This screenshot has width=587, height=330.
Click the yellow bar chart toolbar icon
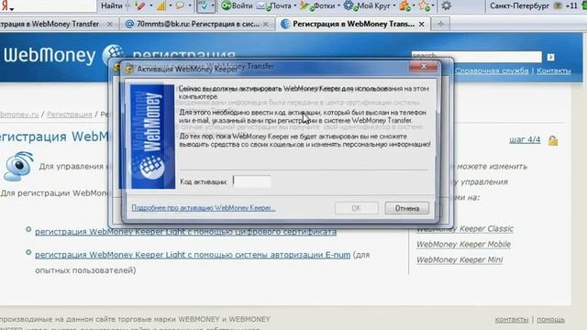161,6
